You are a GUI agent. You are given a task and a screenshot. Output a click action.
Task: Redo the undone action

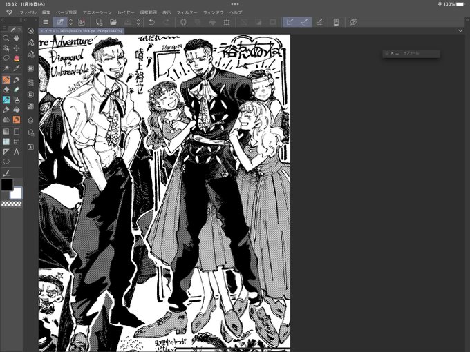pos(167,22)
